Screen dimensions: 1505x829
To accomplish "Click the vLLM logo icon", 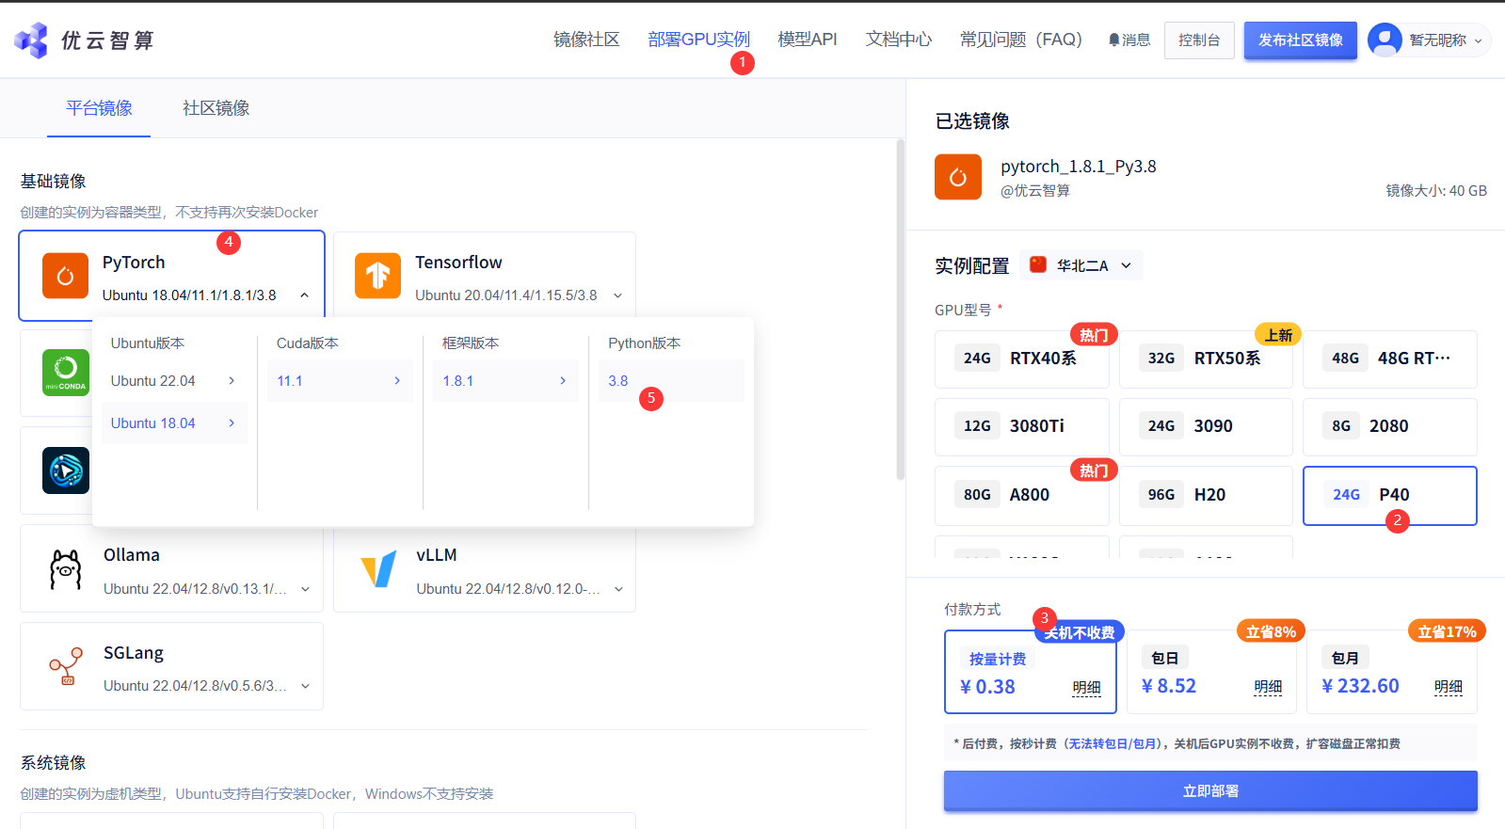I will (378, 569).
